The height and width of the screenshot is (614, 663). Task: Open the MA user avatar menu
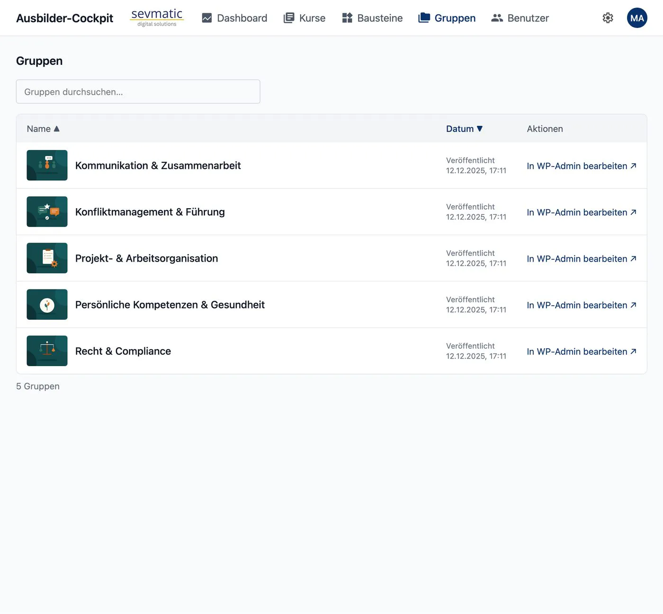637,18
